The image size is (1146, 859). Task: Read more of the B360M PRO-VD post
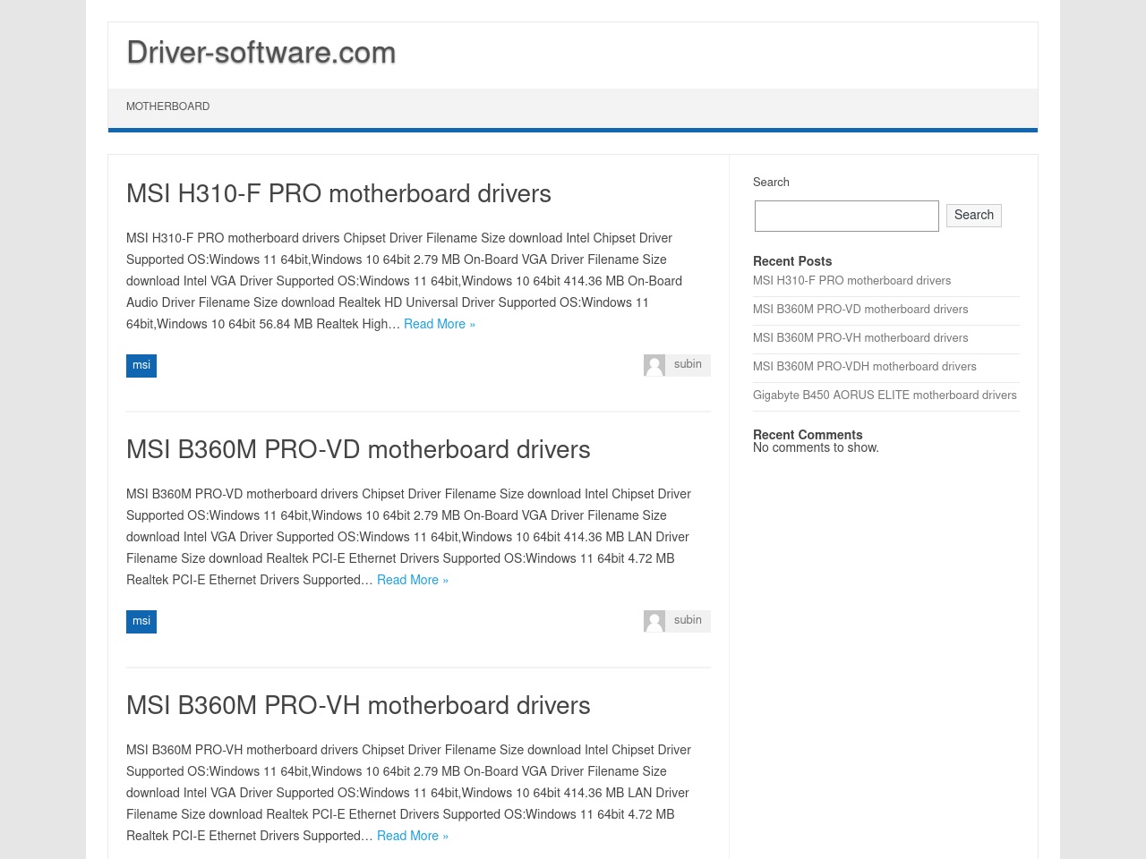pos(413,580)
